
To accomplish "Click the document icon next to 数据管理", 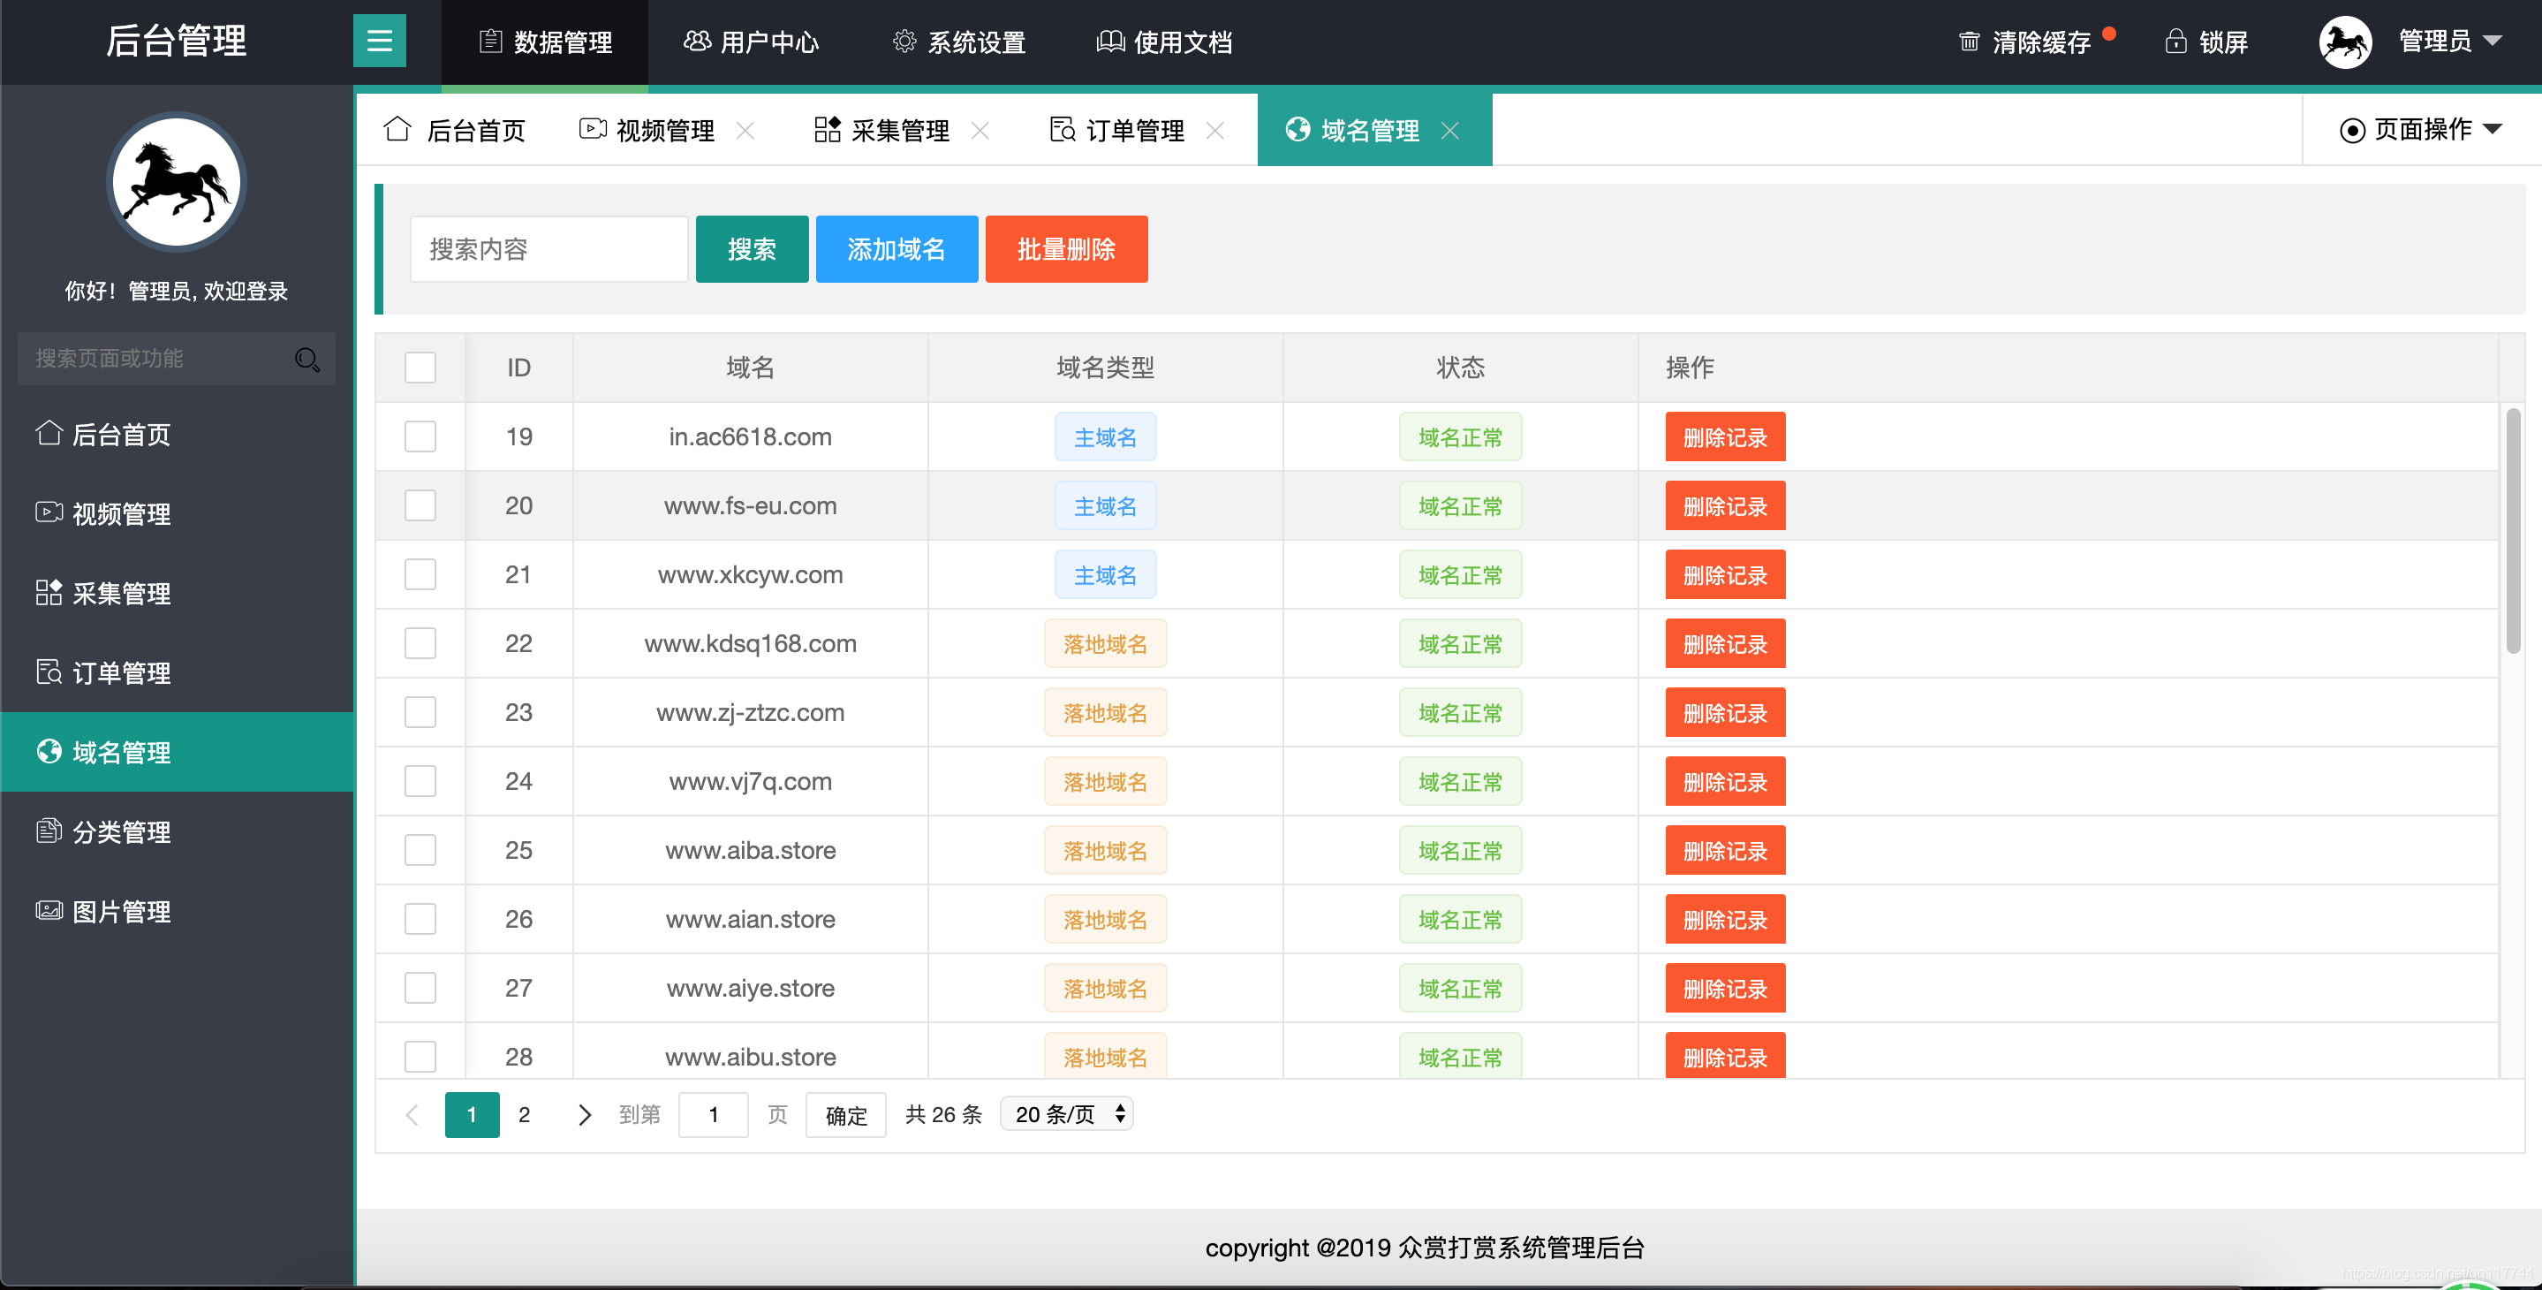I will pos(490,42).
